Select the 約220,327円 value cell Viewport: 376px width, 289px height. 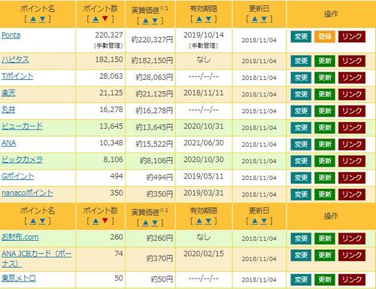(x=152, y=40)
